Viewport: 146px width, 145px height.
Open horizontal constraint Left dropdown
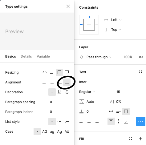tap(116, 20)
